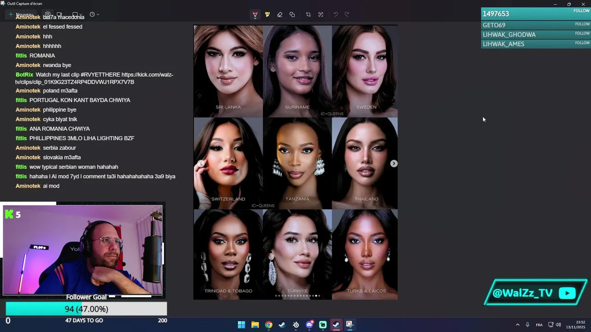Select the image crop tool

[x=308, y=15]
